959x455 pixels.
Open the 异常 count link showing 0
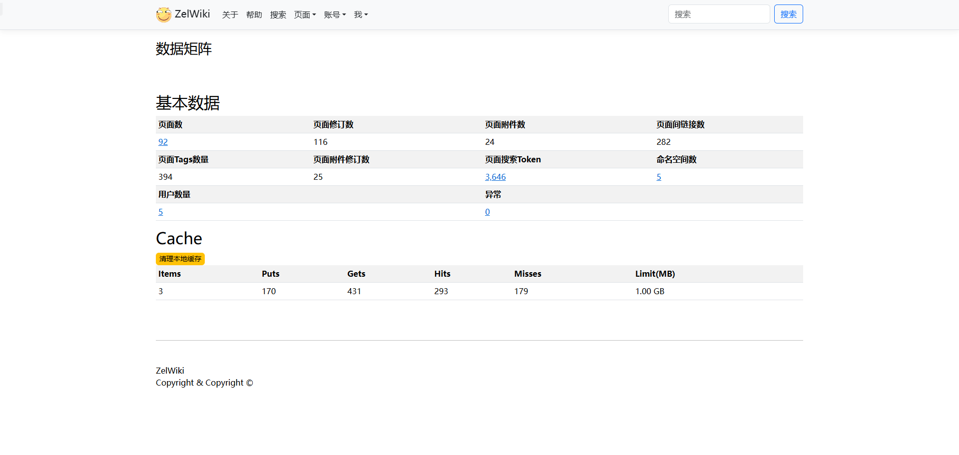487,212
